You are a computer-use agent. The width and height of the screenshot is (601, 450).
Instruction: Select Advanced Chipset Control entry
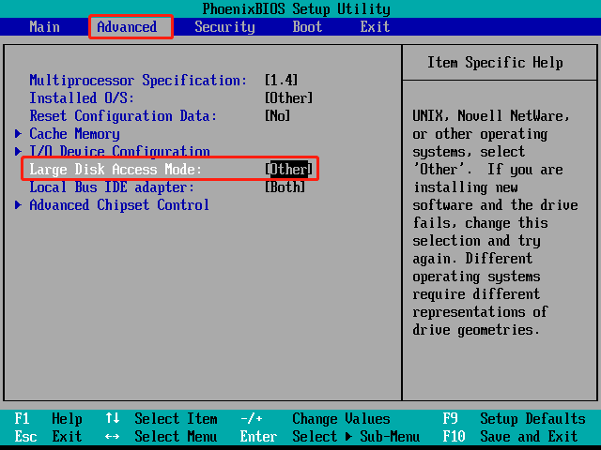119,205
